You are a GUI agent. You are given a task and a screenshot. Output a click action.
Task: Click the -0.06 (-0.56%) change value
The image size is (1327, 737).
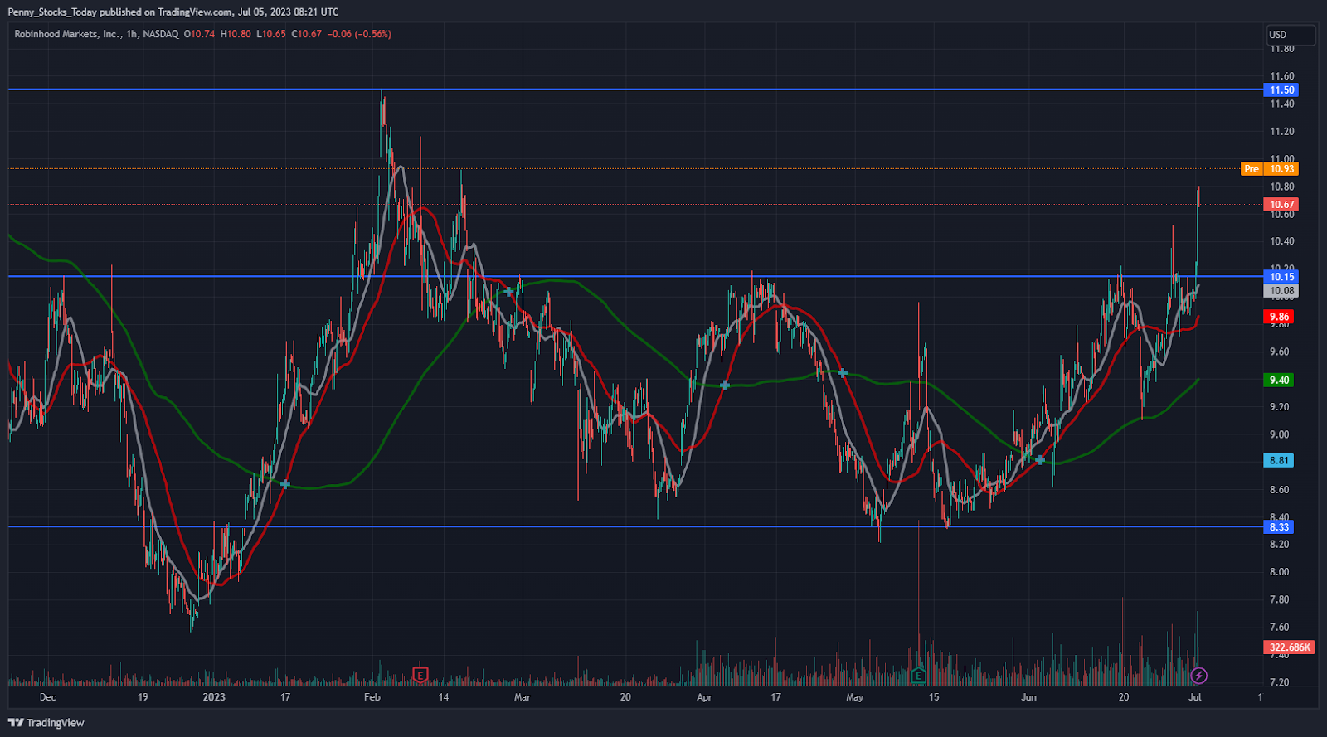[x=359, y=34]
